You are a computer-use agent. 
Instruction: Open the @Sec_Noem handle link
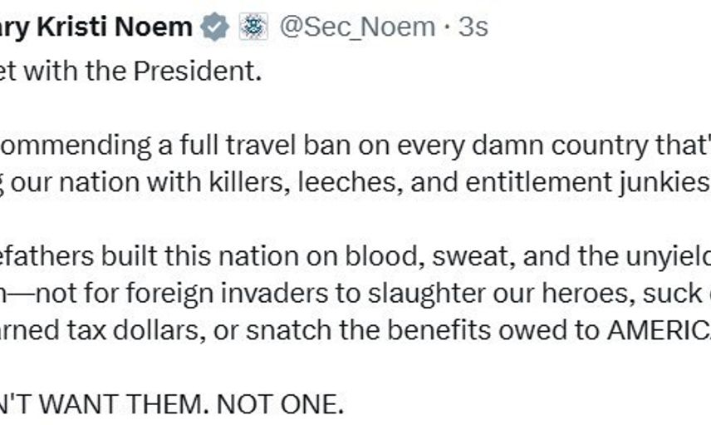point(356,27)
